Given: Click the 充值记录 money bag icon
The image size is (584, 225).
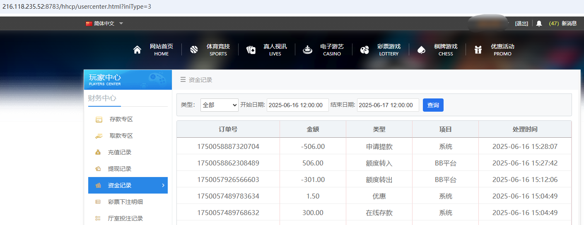Looking at the screenshot, I should tap(98, 152).
